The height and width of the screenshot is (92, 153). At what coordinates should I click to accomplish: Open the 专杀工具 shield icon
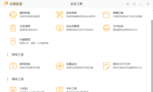(60, 89)
